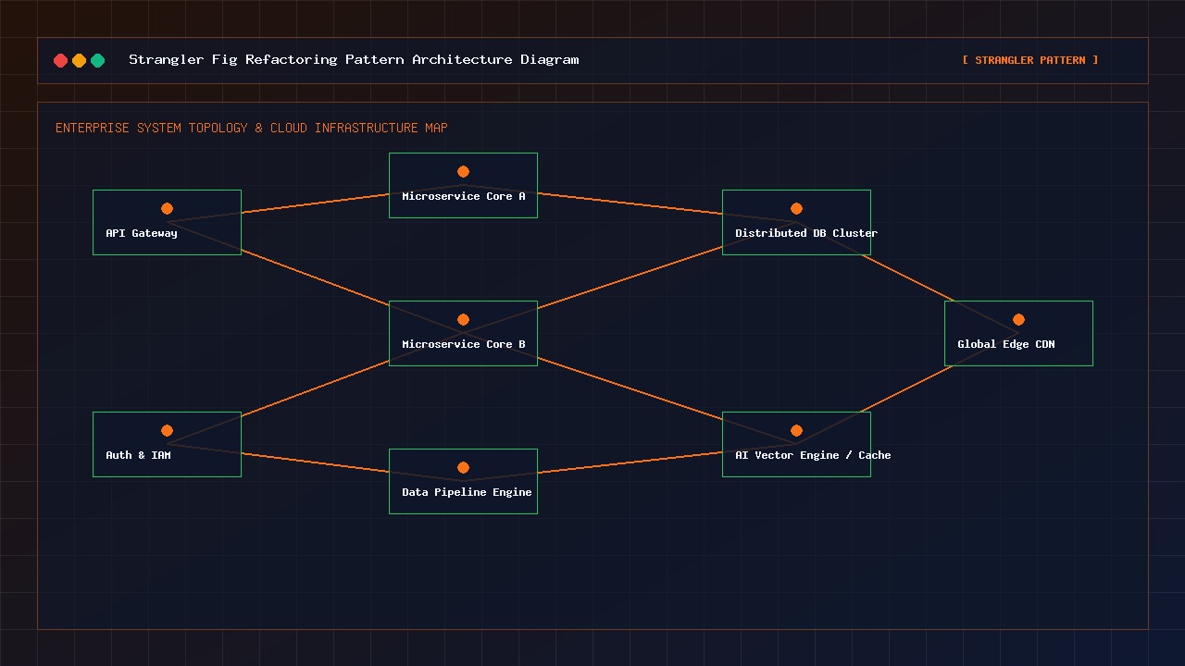Image resolution: width=1185 pixels, height=666 pixels.
Task: Select the Microservice Core B label
Action: [464, 344]
